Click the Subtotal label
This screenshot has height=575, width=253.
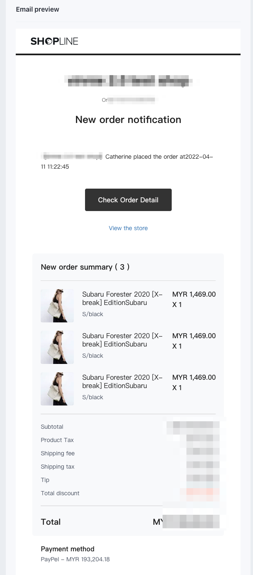click(x=52, y=427)
